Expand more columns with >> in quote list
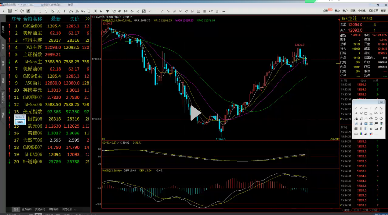Image resolution: width=388 pixels, height=215 pixels. (87, 19)
